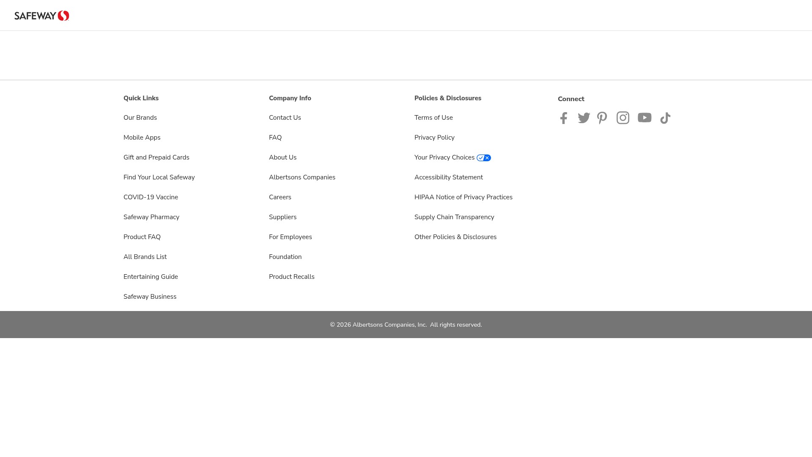Click the Safeway logo in the header
This screenshot has width=812, height=457.
click(42, 16)
